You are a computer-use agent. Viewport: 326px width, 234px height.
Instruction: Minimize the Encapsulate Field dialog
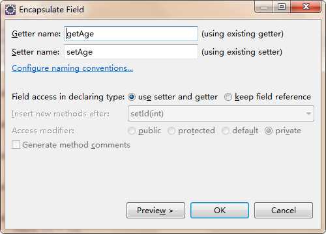[264, 7]
